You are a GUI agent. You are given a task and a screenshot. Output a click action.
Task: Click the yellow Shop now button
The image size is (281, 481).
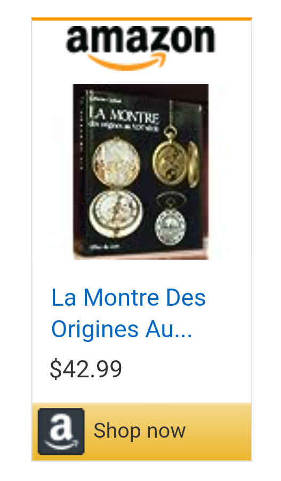[x=142, y=432]
